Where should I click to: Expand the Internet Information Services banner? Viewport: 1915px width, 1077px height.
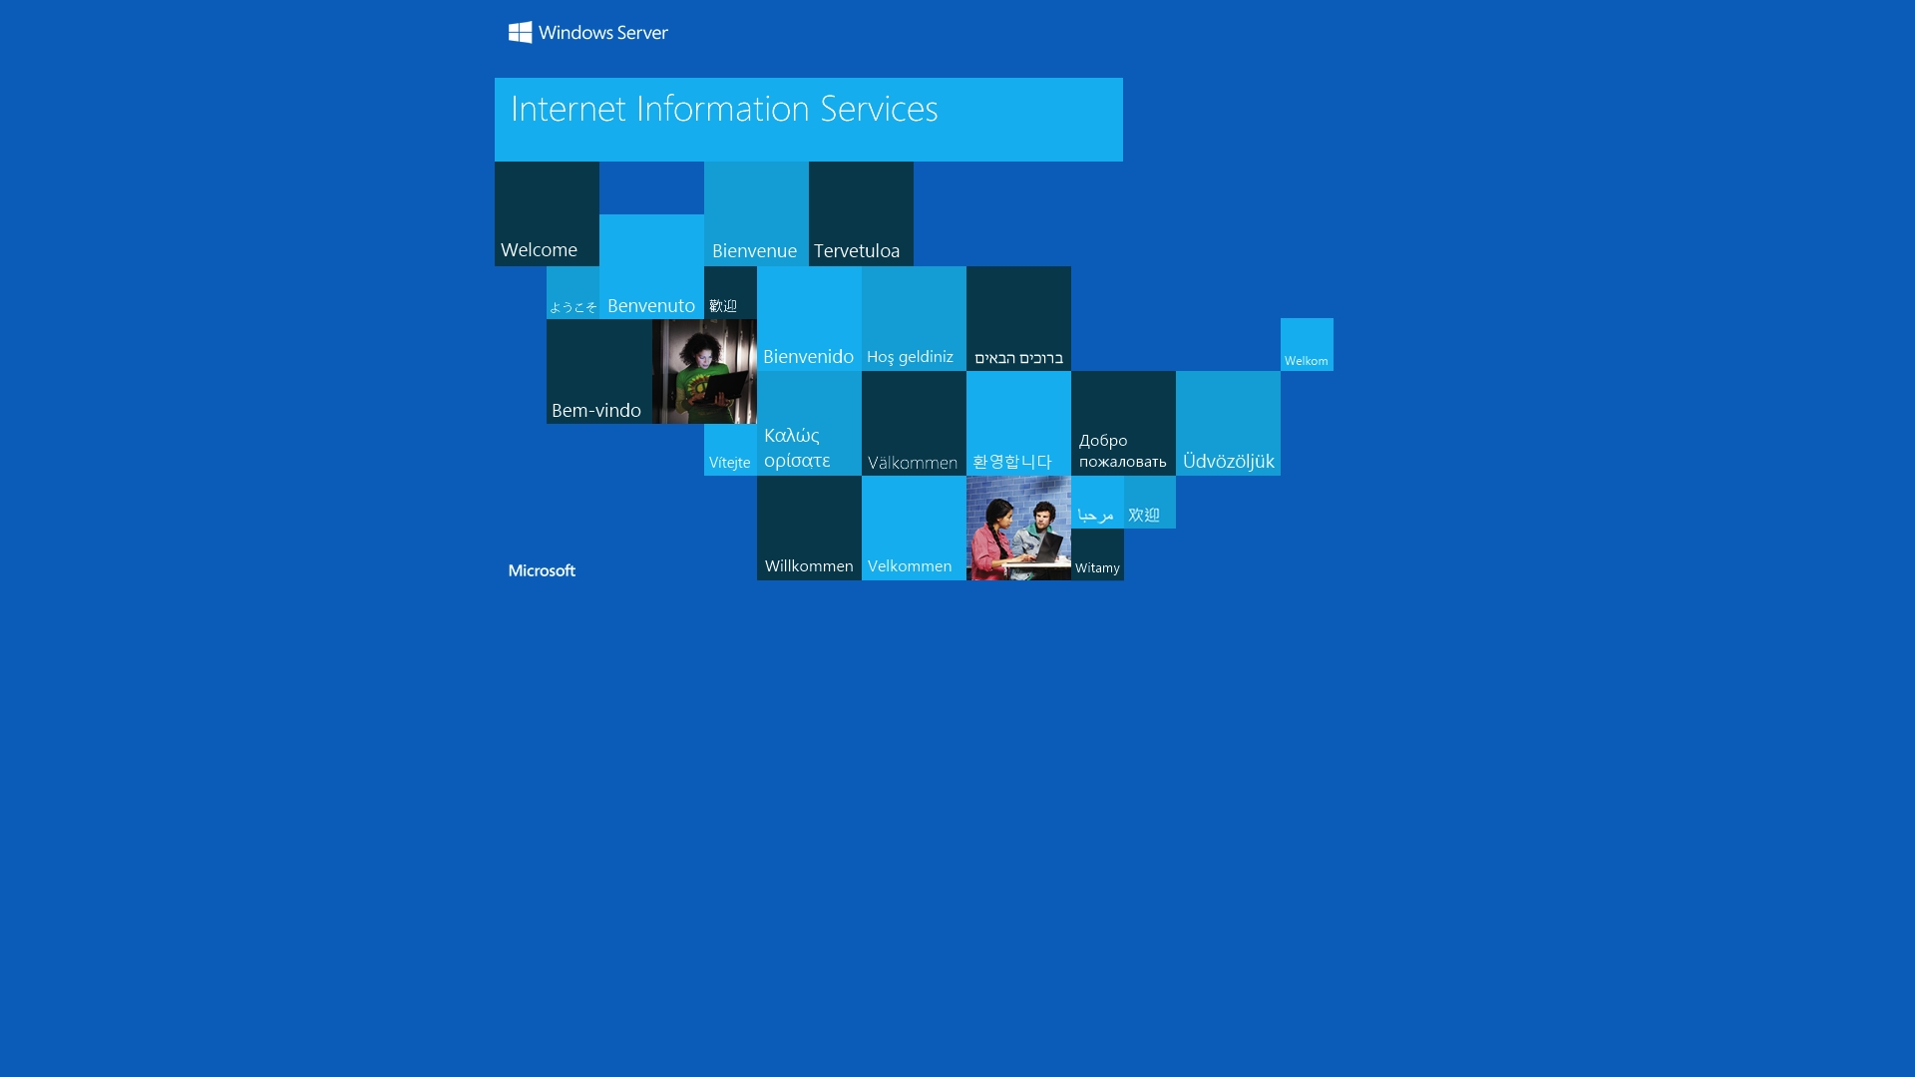coord(808,119)
